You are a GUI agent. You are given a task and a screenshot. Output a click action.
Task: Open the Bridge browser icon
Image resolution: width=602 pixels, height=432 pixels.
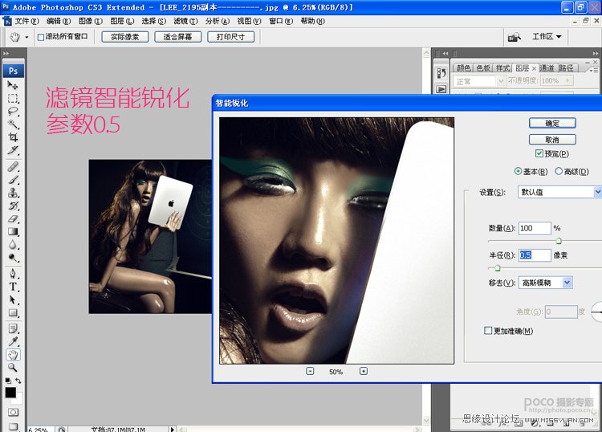click(x=514, y=37)
